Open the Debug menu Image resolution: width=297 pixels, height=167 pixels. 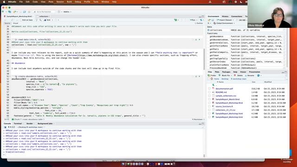point(78,2)
